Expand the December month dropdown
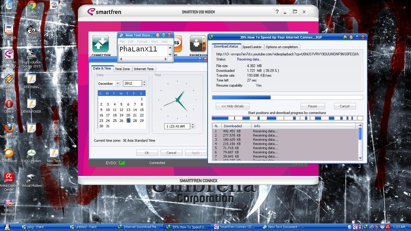Screen dimensions: 411x231 (118, 83)
